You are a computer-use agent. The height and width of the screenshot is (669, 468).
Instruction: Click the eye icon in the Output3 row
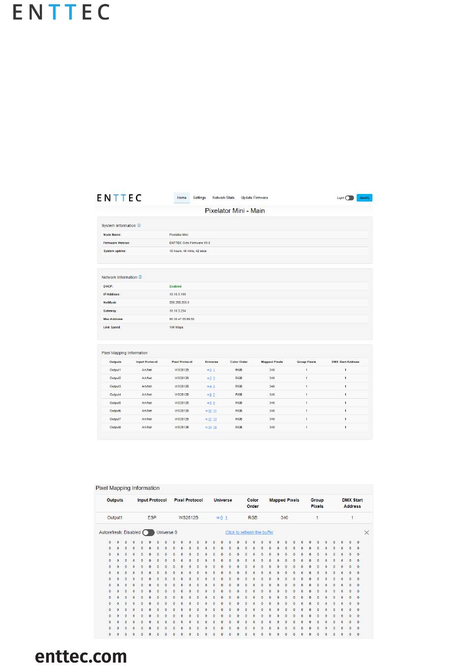click(x=208, y=386)
